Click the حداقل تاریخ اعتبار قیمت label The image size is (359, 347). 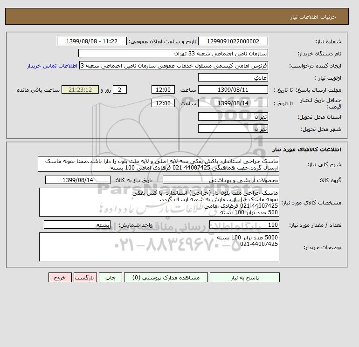pos(321,103)
